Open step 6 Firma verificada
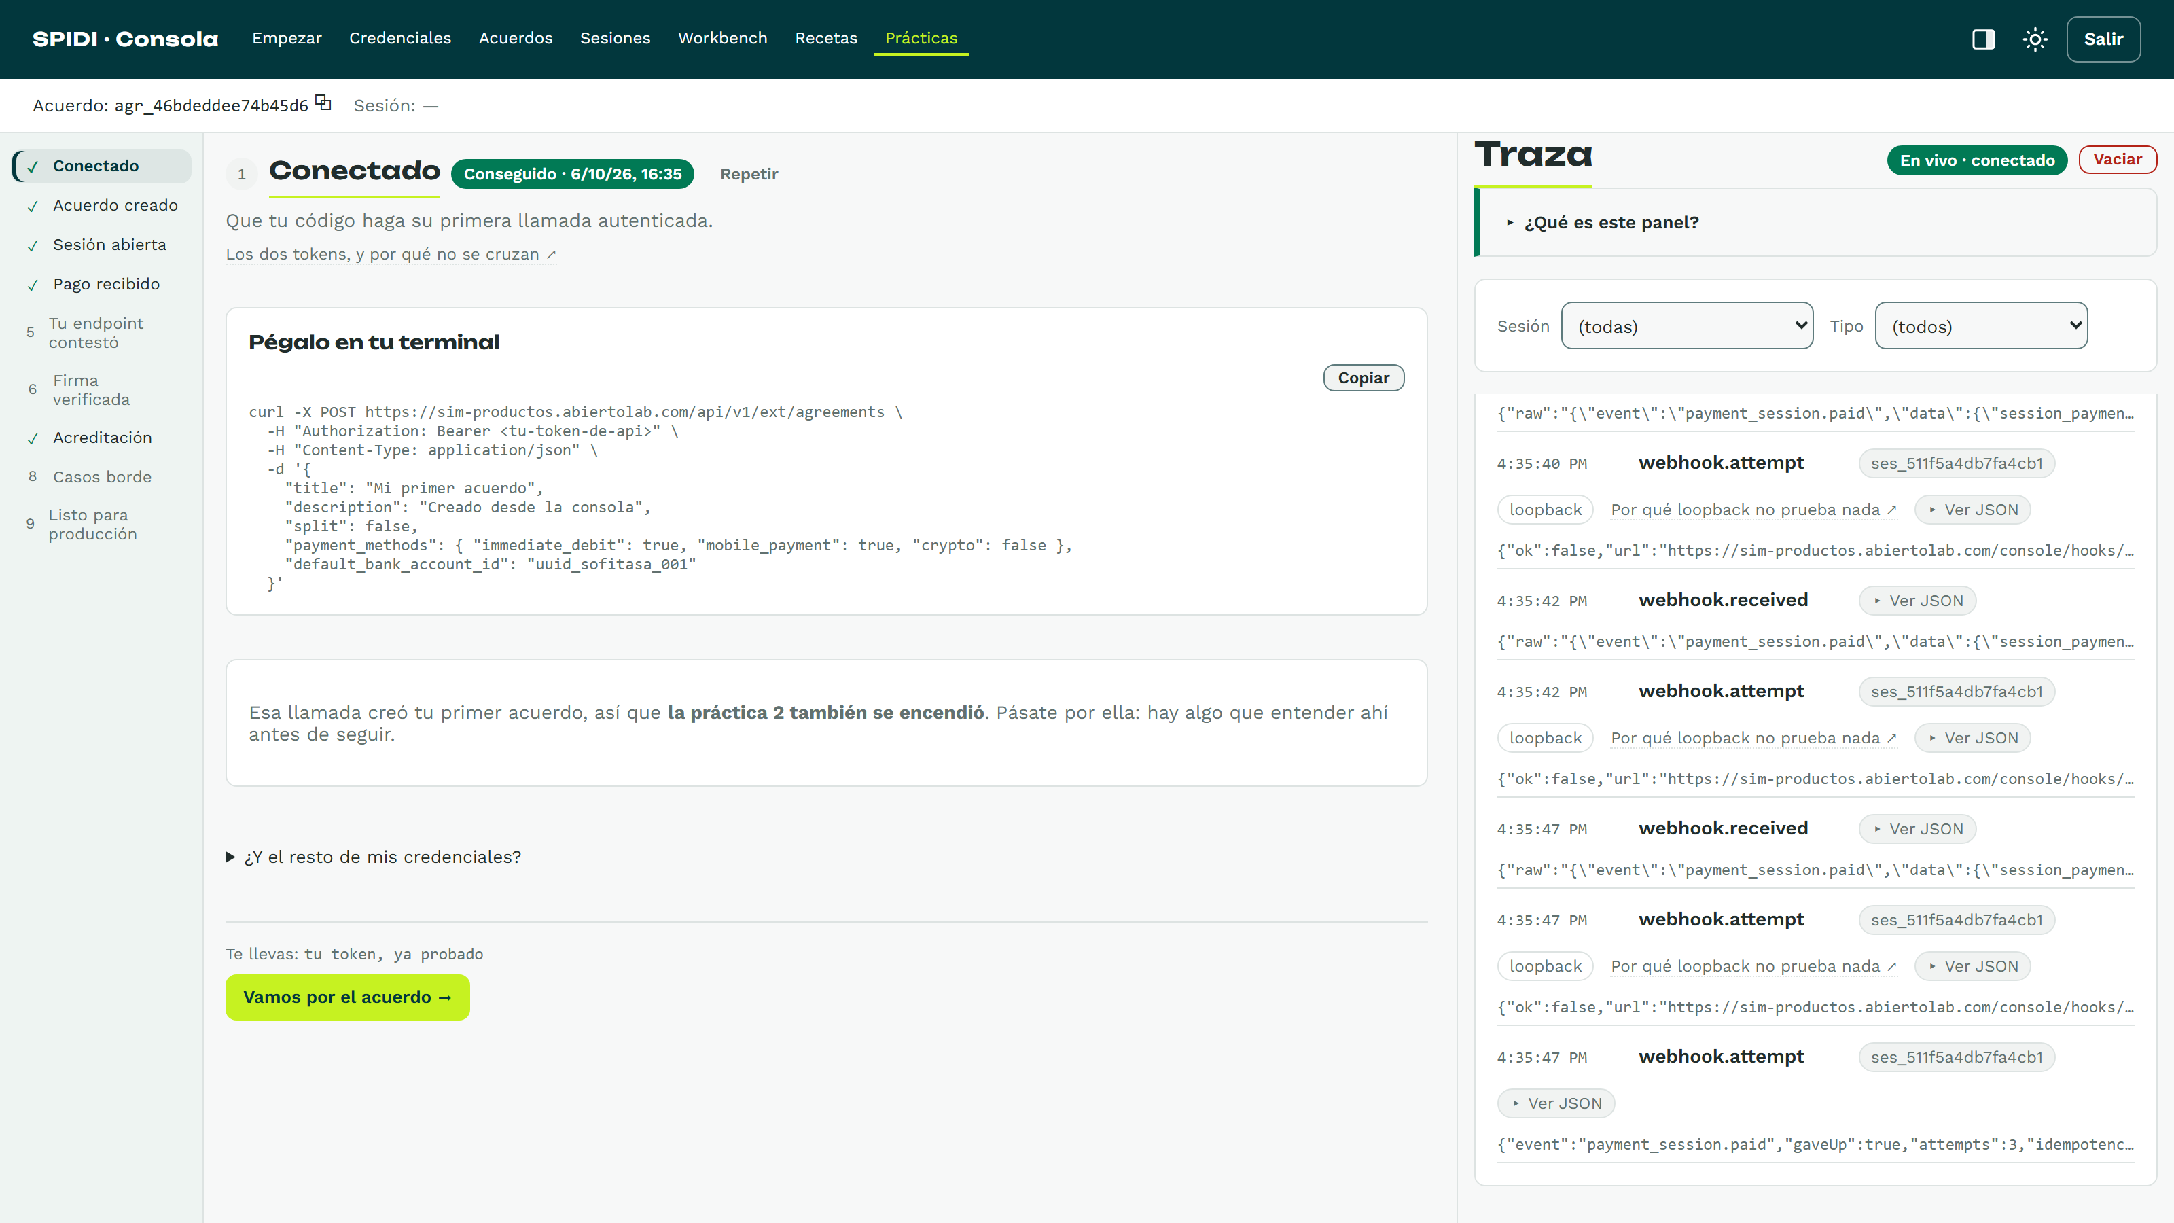The image size is (2174, 1223). coord(102,390)
